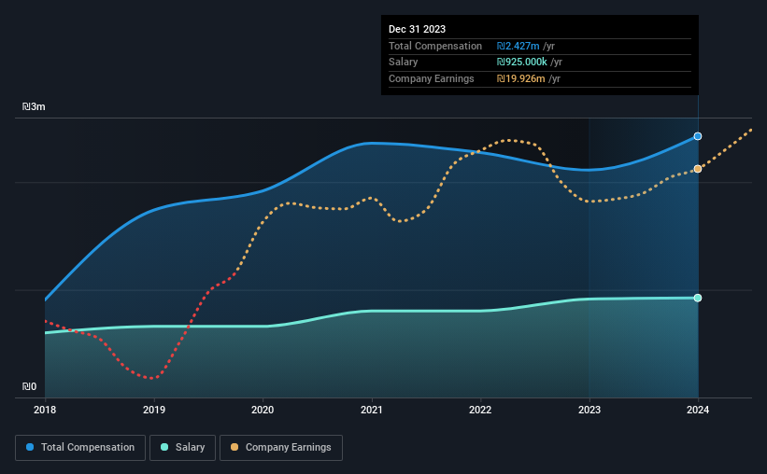Click the ₪925.000k salary value
Screen dimensions: 767x474
(522, 63)
